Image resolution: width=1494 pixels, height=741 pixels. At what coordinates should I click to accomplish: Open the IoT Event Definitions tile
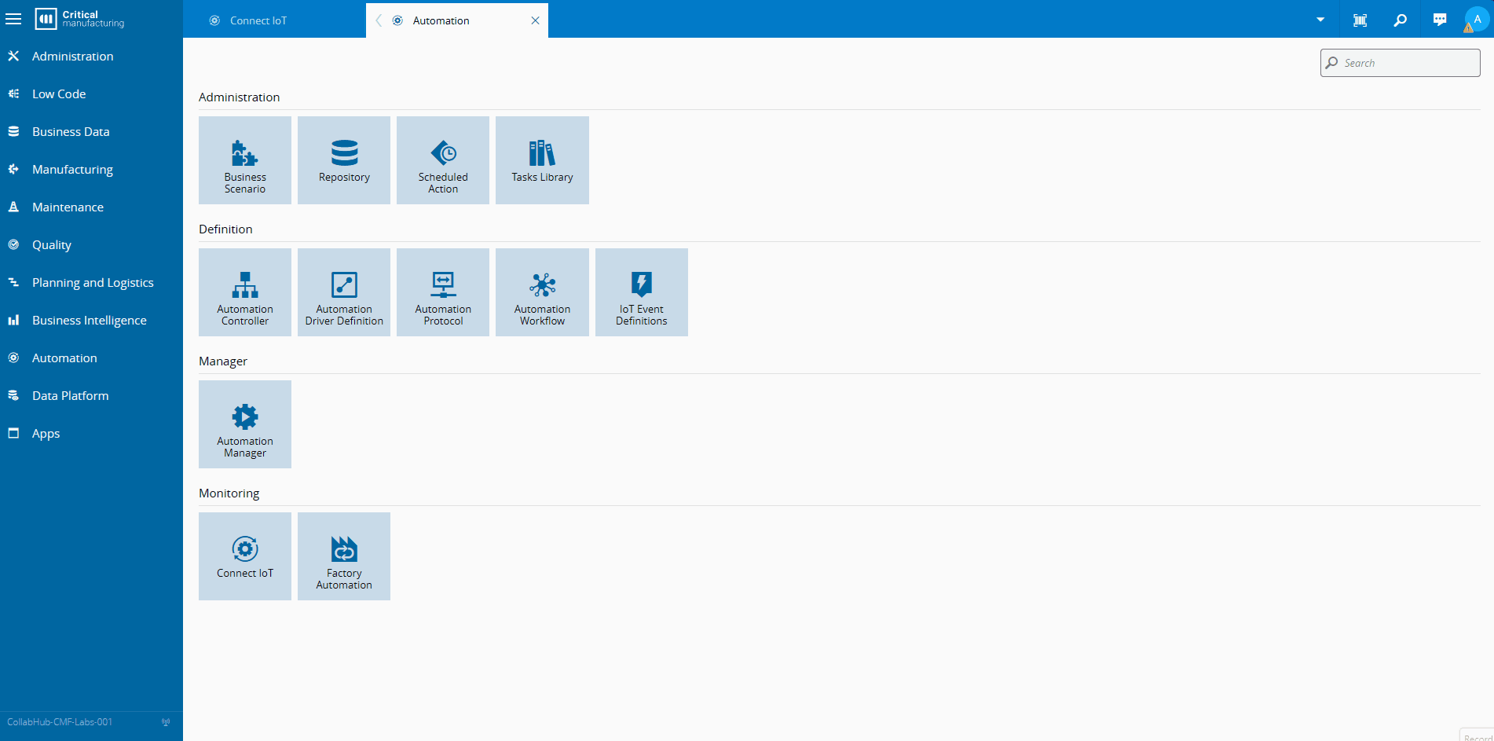tap(642, 292)
